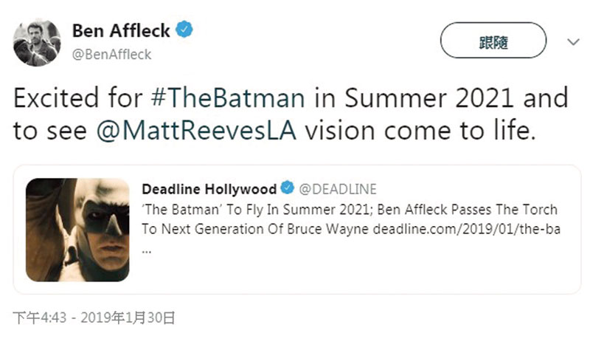Follow Ben Affleck with the 跟隨 button
Image resolution: width=590 pixels, height=339 pixels.
point(493,41)
